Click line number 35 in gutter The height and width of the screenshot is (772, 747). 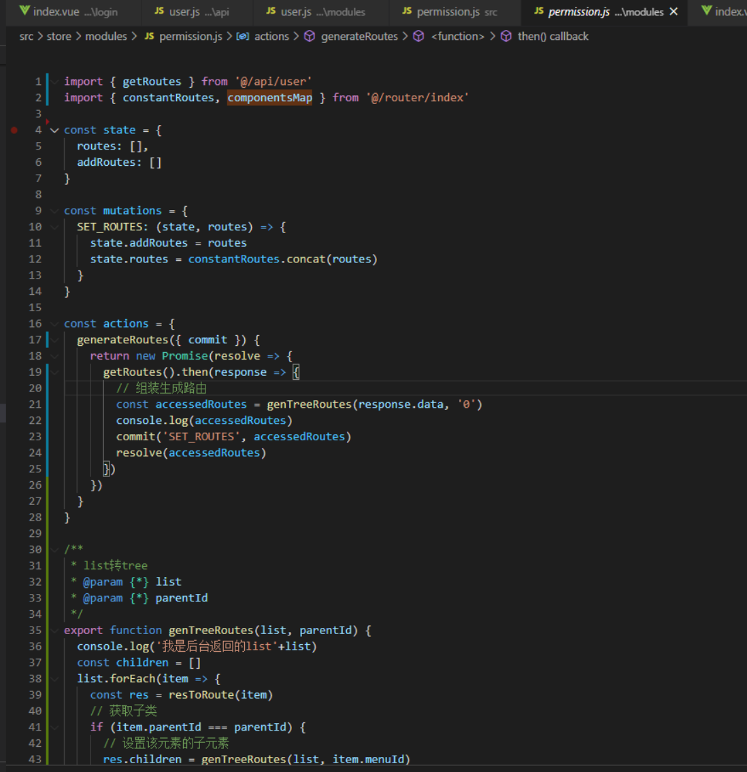[x=35, y=630]
